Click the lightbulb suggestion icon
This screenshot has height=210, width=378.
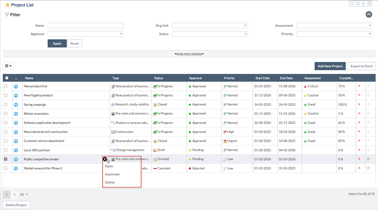tap(363, 3)
